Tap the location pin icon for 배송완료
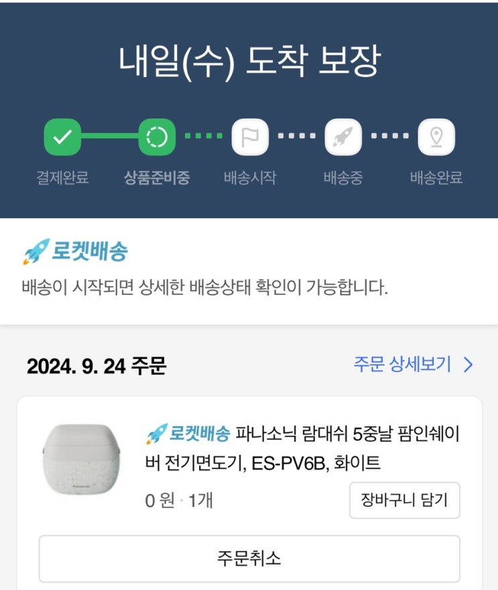 (x=436, y=137)
